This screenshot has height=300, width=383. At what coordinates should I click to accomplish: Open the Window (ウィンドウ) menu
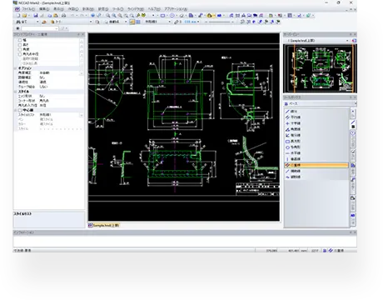[135, 9]
